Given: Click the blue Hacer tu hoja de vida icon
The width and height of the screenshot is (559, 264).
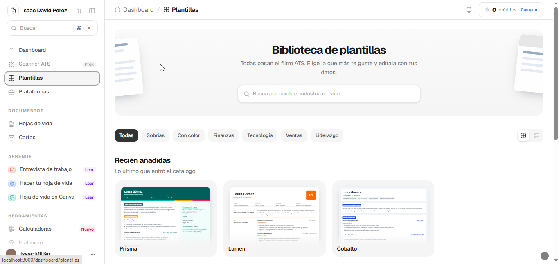Looking at the screenshot, I should click(x=12, y=183).
